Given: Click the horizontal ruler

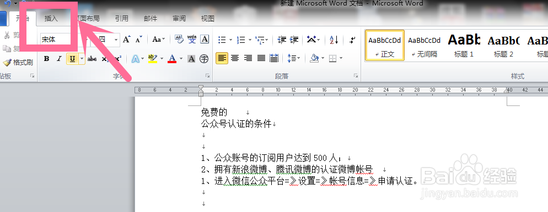Looking at the screenshot, I should click(x=341, y=91).
